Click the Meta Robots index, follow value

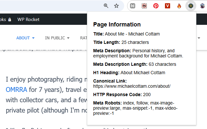click(x=135, y=108)
